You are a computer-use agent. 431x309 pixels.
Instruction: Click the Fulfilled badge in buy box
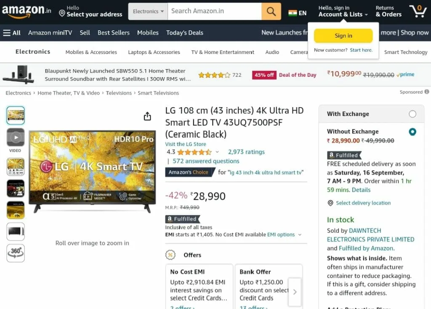pos(344,155)
